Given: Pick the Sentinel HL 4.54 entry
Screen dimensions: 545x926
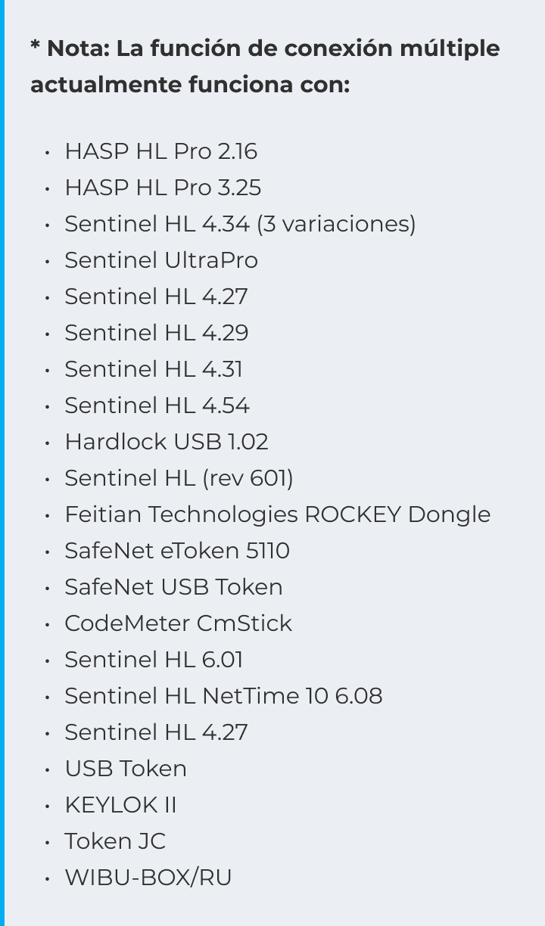Looking at the screenshot, I should [157, 406].
